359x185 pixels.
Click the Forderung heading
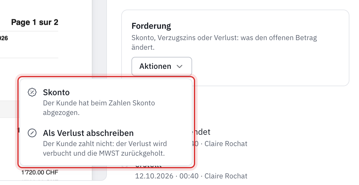click(x=151, y=26)
